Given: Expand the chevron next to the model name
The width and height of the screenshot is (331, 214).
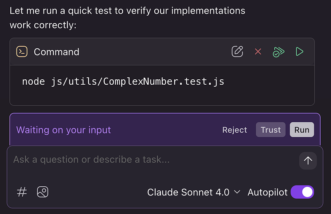Looking at the screenshot, I should [237, 192].
